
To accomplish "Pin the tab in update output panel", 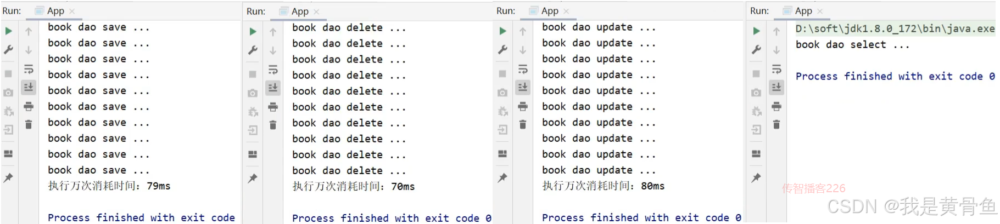I will (x=502, y=177).
